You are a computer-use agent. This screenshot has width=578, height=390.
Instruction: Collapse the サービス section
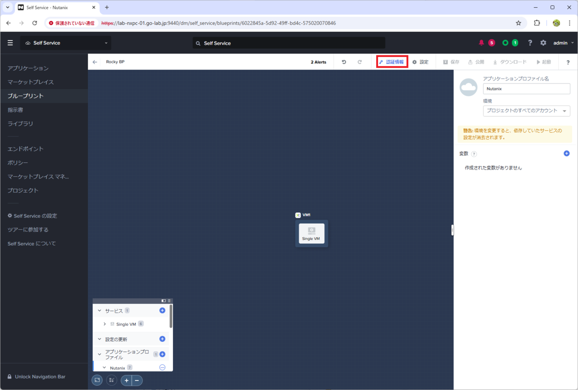(100, 311)
